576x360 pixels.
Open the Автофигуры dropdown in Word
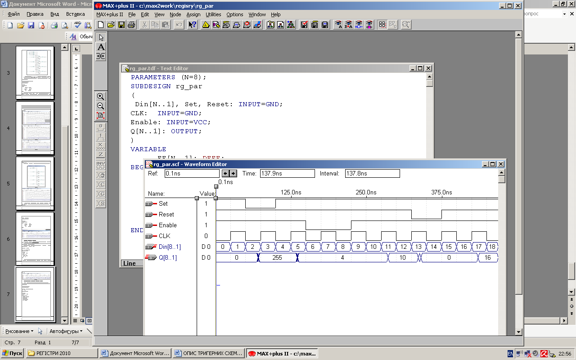click(x=66, y=331)
